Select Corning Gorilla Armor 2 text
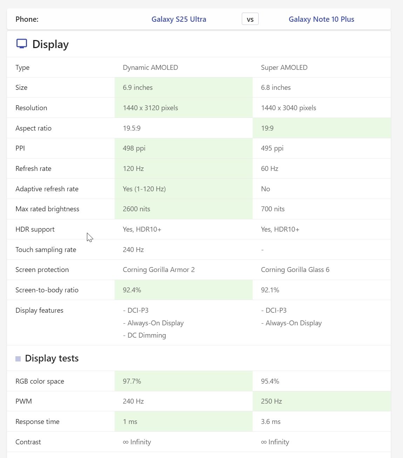Image resolution: width=403 pixels, height=458 pixels. pyautogui.click(x=159, y=270)
